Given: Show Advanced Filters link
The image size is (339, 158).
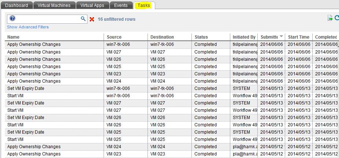Looking at the screenshot, I should [x=28, y=27].
